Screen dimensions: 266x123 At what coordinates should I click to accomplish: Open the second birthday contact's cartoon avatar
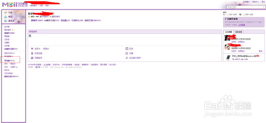[x=227, y=47]
